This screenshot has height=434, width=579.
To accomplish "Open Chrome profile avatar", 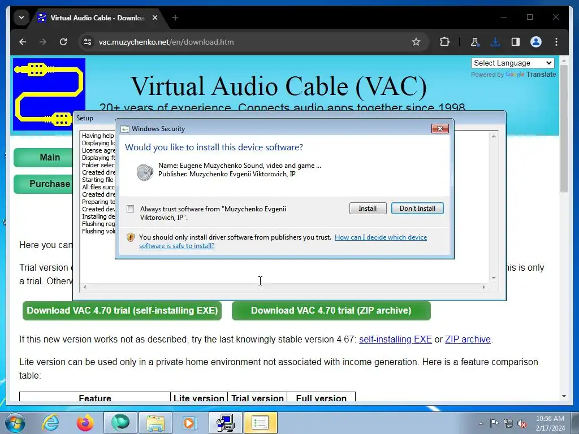I will point(536,42).
